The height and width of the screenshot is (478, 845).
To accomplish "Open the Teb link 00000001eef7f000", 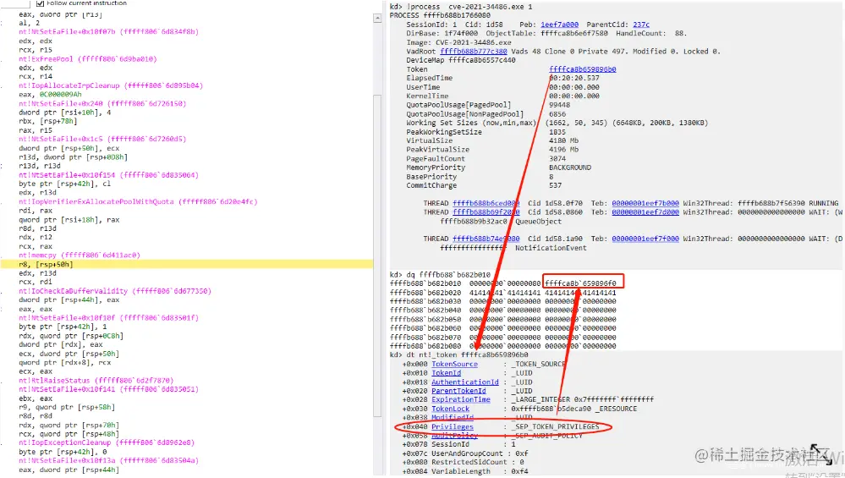I will 645,239.
